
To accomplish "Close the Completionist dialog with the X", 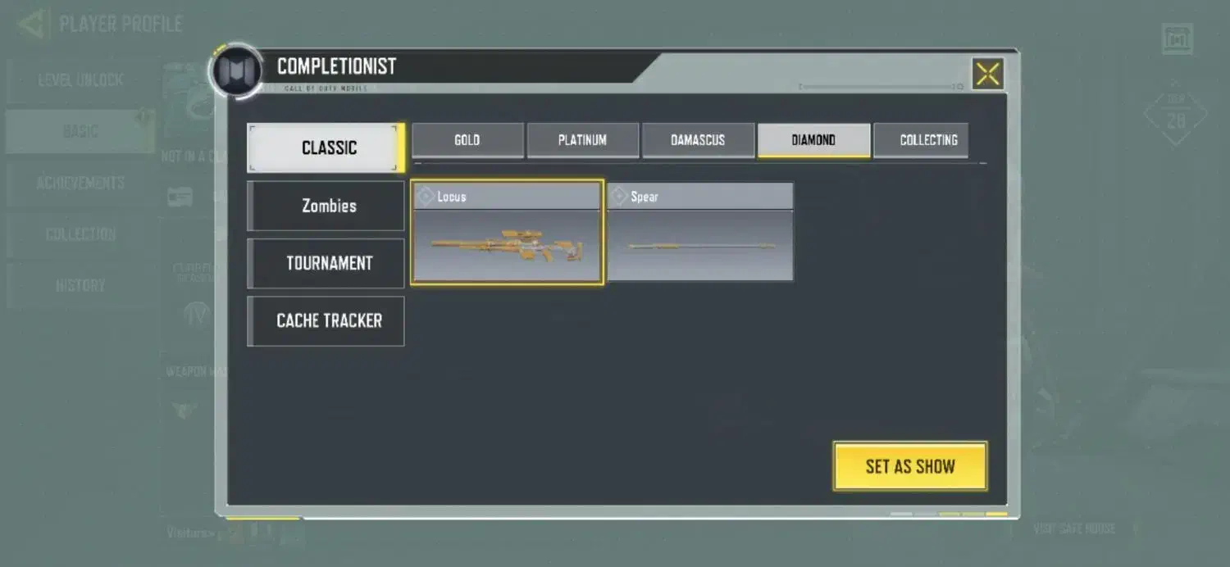I will coord(988,75).
